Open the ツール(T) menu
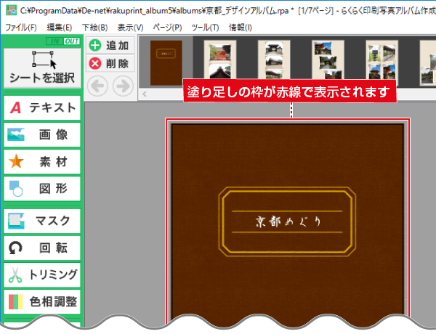 point(205,28)
